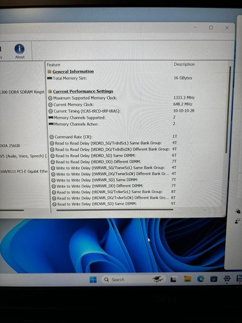Select the 9T value in the last row
242x323 pixels.
[x=173, y=203]
